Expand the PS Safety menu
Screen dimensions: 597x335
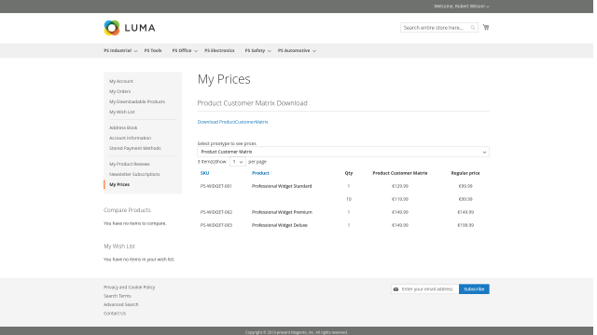tap(257, 50)
